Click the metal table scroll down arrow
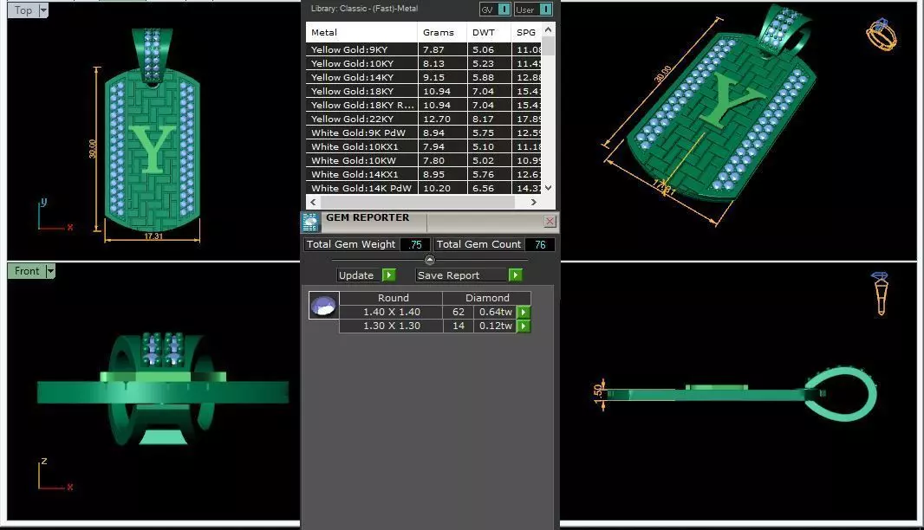Viewport: 924px width, 530px height. (x=548, y=188)
